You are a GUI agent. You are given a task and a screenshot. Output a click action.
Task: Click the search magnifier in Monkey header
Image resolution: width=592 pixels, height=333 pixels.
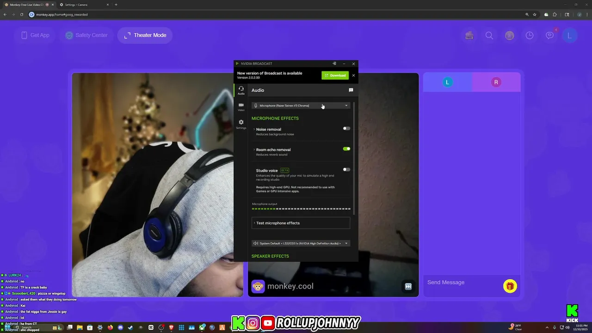[x=489, y=36]
